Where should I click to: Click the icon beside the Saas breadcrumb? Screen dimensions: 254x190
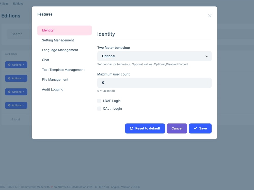[x=1, y=3]
